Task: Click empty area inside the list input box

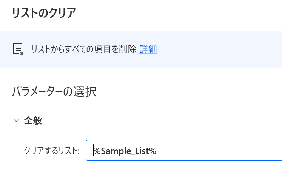Action: coord(216,150)
